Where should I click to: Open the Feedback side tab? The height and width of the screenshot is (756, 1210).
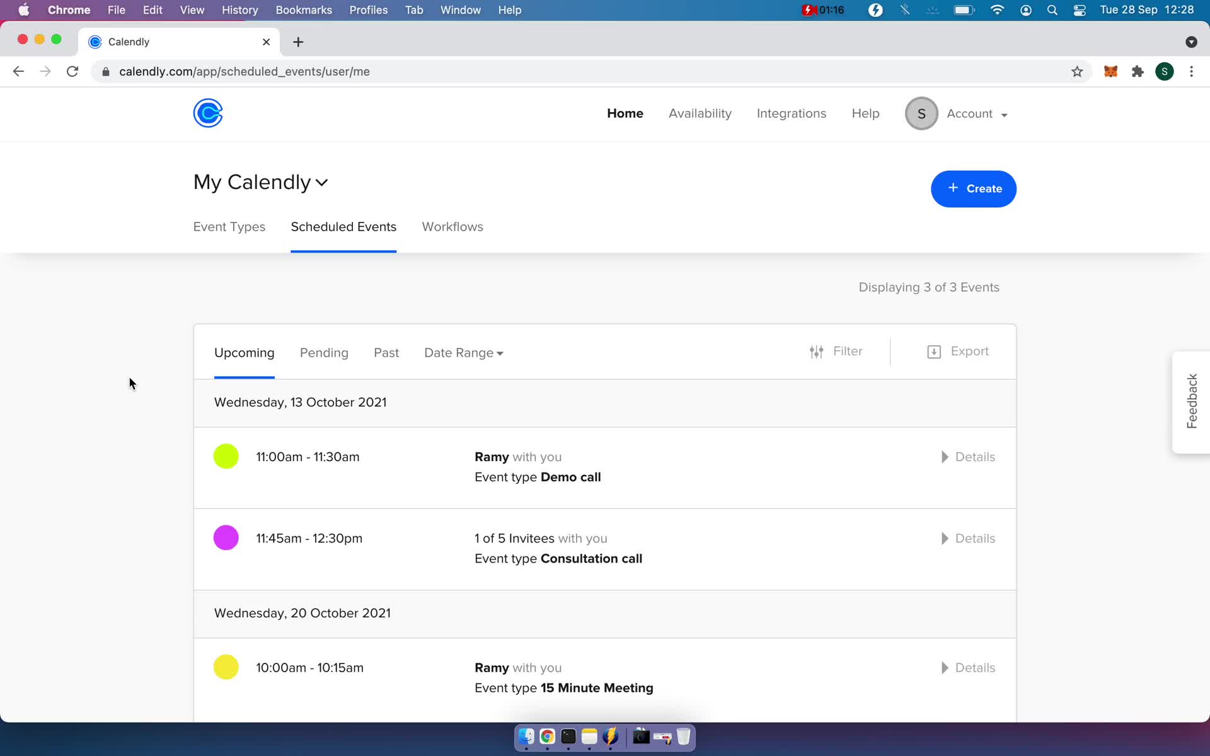[1191, 402]
